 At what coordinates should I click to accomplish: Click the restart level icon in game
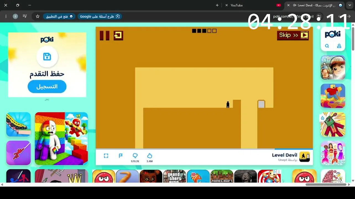(x=118, y=35)
